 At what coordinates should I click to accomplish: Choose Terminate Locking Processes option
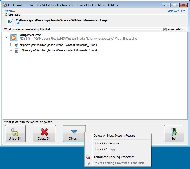pos(114,157)
